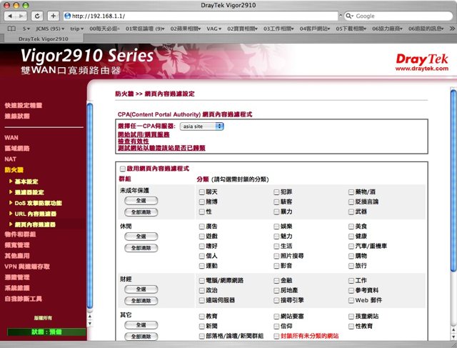
Task: Open the NAT sidebar menu
Action: point(10,159)
